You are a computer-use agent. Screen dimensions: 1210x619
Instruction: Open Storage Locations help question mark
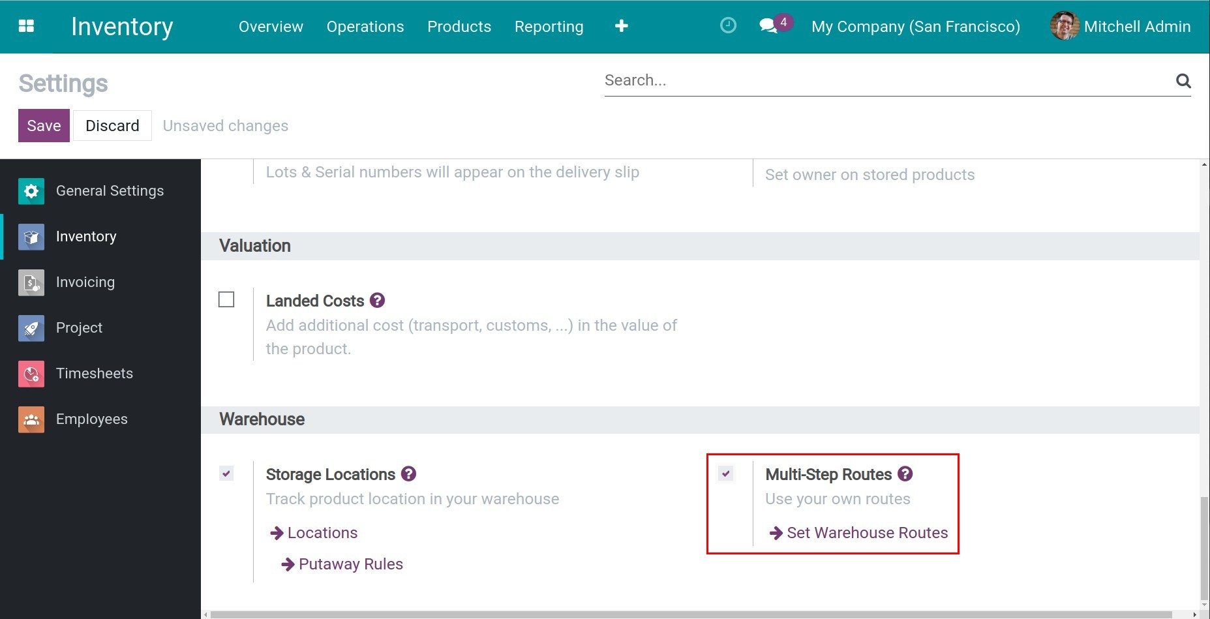[408, 474]
